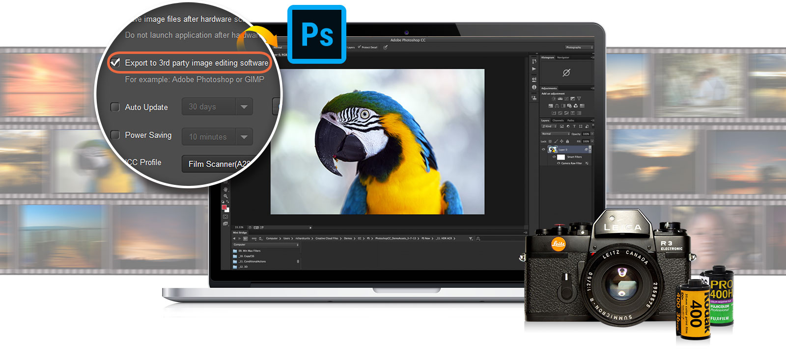Click Creative Cloud Files in the breadcrumb path

(327, 238)
